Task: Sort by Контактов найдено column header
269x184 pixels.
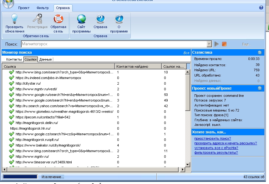Action: [x=138, y=67]
